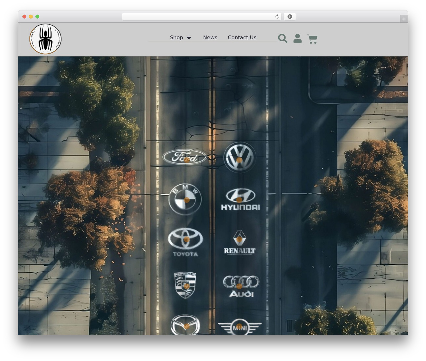The image size is (426, 361).
Task: Select the Porsche crest logo
Action: 185,285
